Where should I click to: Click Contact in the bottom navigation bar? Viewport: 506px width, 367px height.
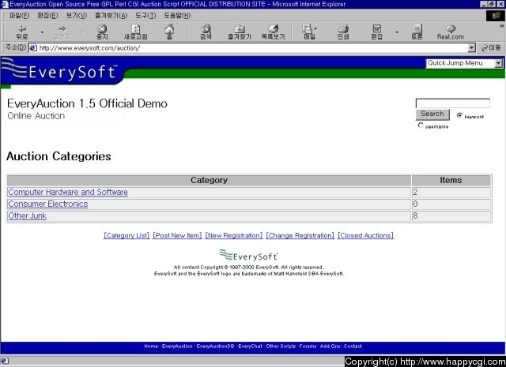click(x=353, y=346)
